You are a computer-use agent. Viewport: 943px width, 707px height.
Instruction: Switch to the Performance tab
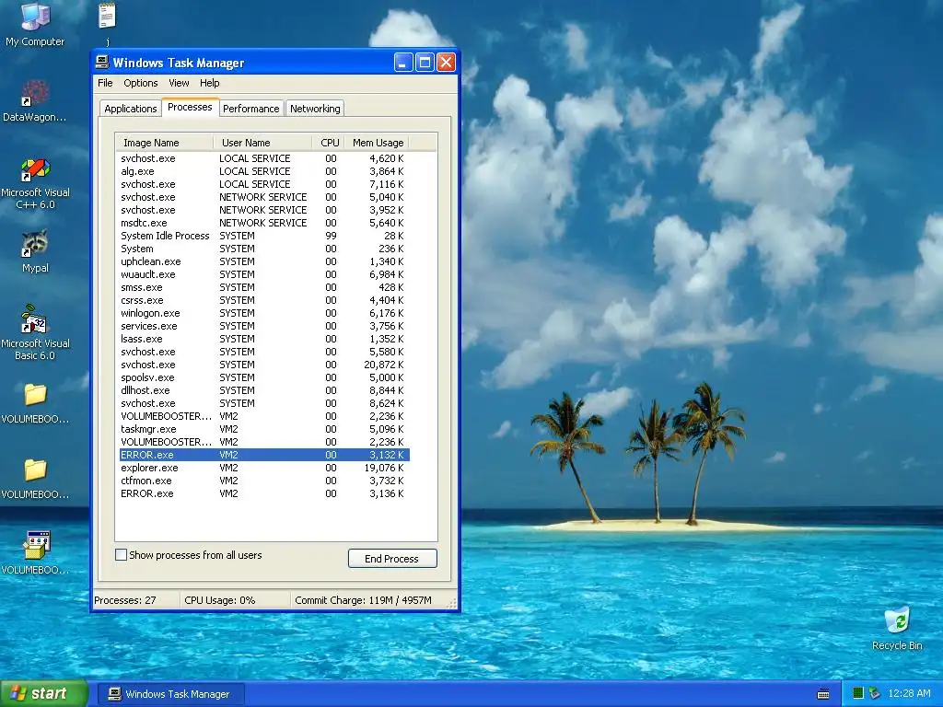250,109
